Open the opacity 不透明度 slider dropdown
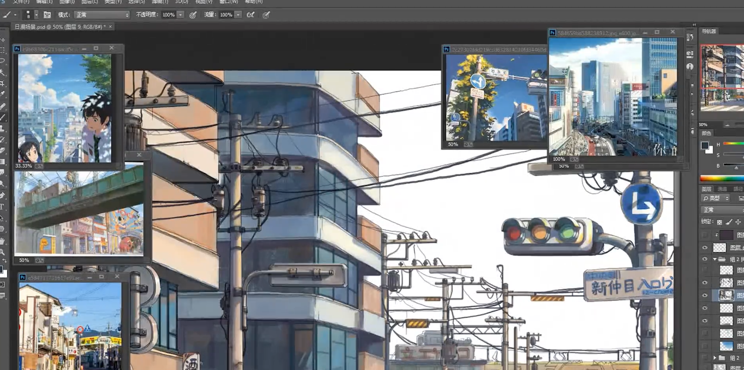Screen dimensions: 744x370 181,15
